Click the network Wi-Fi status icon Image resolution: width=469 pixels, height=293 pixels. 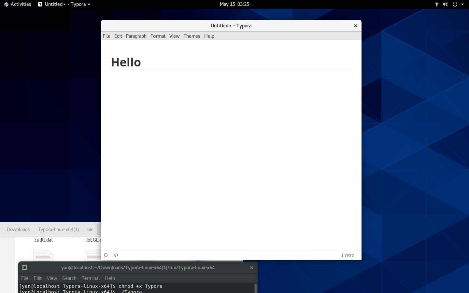click(437, 4)
